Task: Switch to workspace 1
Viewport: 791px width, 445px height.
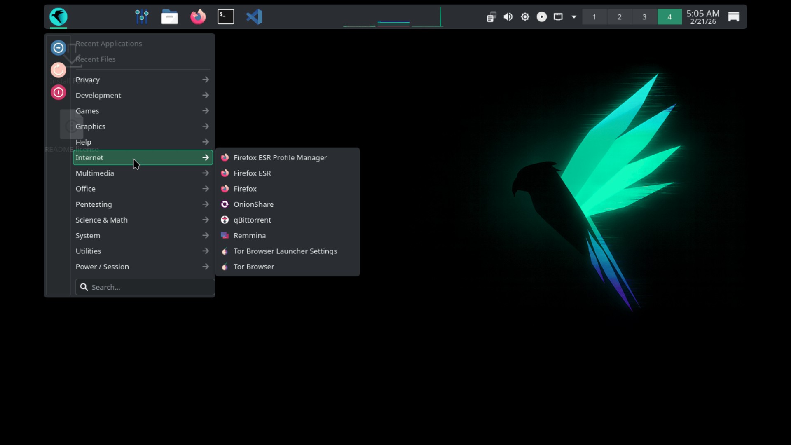Action: (594, 17)
